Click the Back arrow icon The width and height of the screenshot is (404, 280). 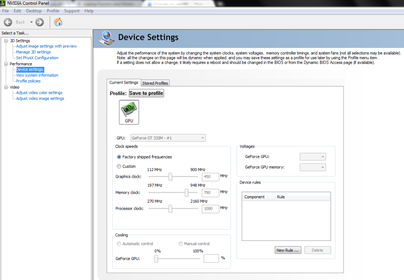click(8, 22)
